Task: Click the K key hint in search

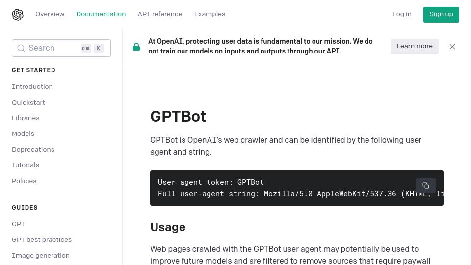Action: coord(99,48)
